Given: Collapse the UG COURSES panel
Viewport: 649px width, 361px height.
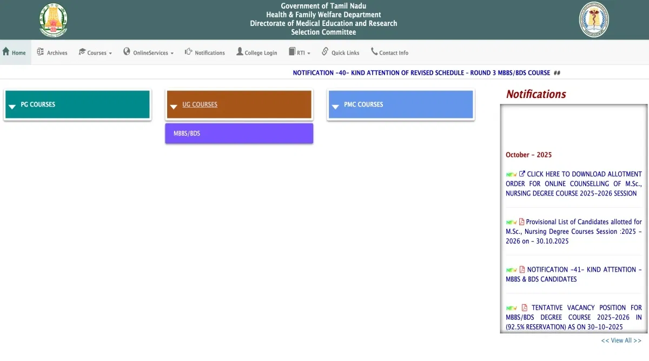Looking at the screenshot, I should pos(200,104).
